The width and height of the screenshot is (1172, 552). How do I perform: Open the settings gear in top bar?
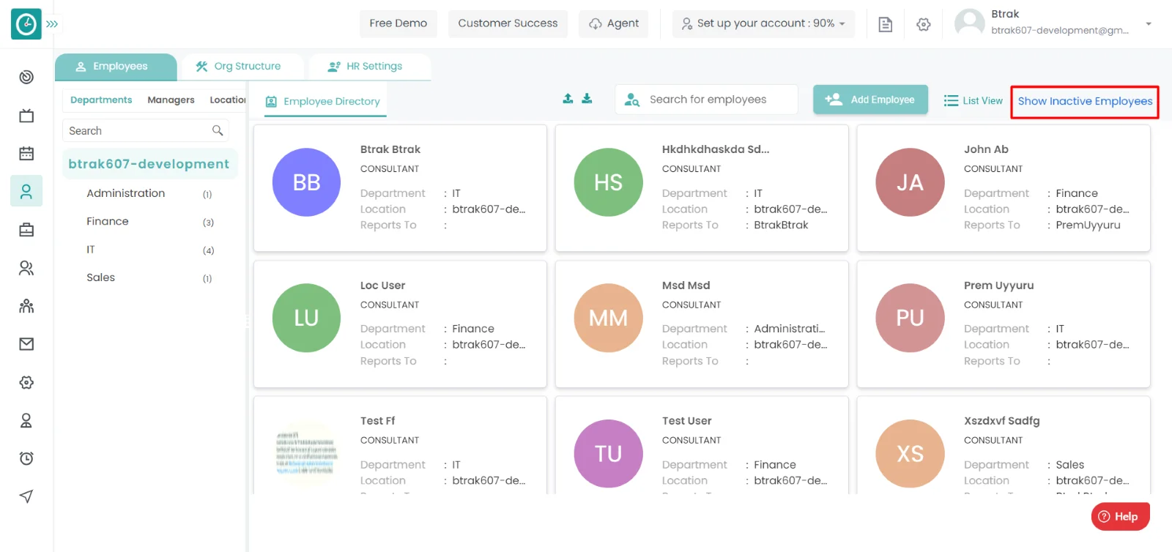pos(923,24)
